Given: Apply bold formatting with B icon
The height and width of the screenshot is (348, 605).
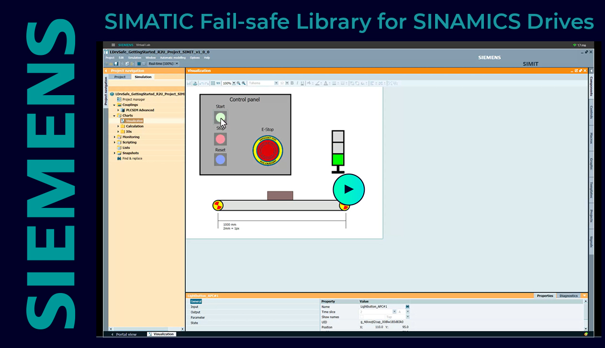Looking at the screenshot, I should pos(292,83).
